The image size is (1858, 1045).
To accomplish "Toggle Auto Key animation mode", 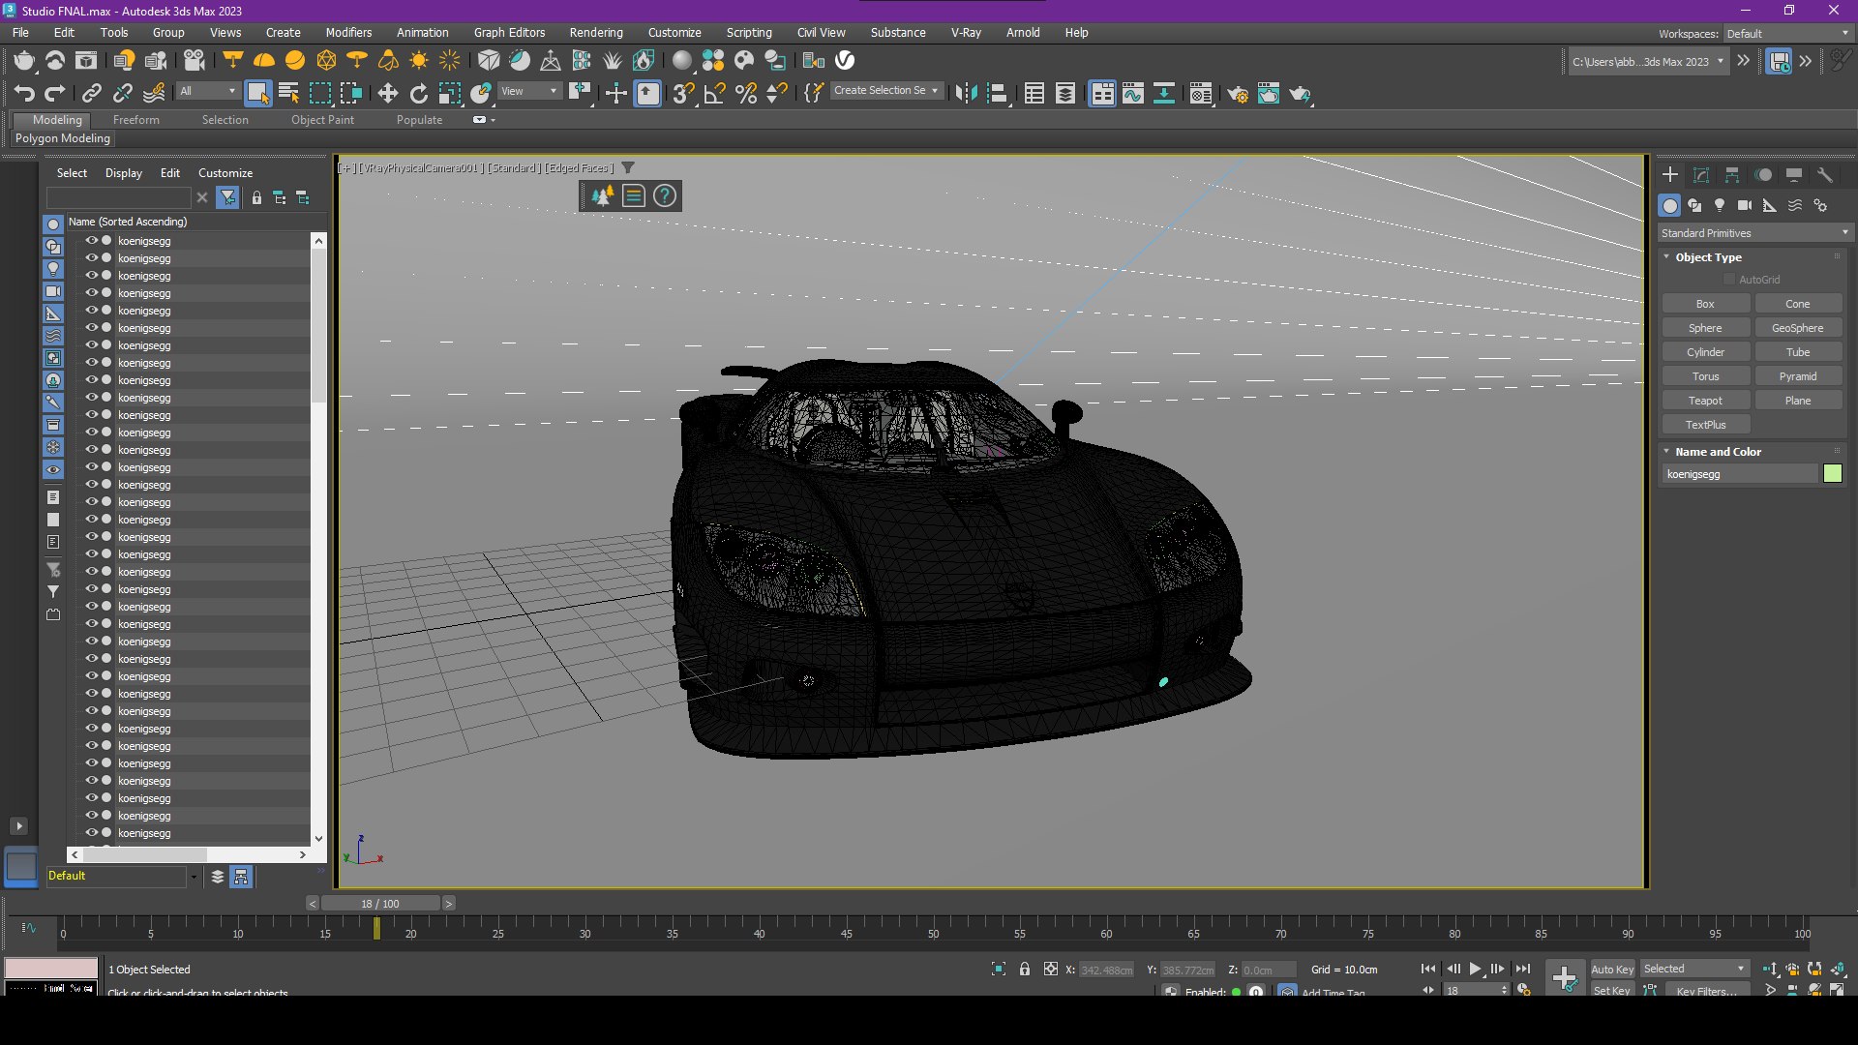I will coord(1611,970).
